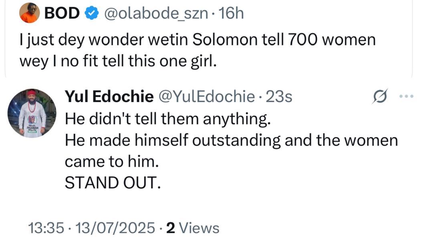Click the Yul Edochie display name
Viewport: 433px width, 241px height.
[x=109, y=96]
